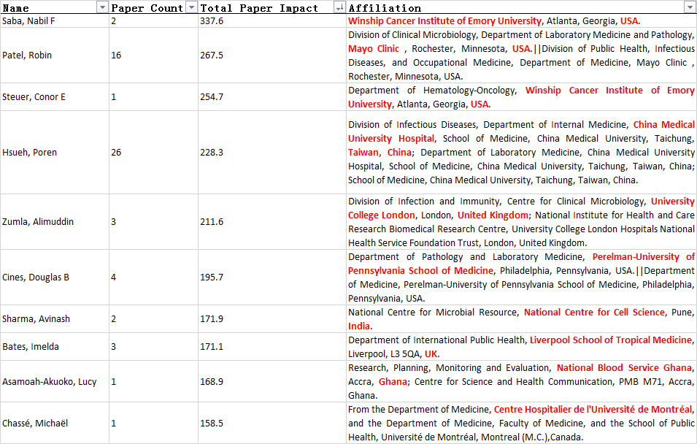Select impact value 168.9
This screenshot has height=444, width=697.
[272, 381]
